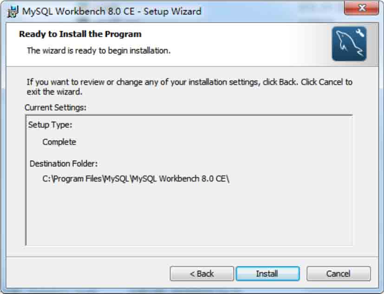Click the MySQL Workbench dolphin logo
Image resolution: width=384 pixels, height=294 pixels.
[x=349, y=44]
